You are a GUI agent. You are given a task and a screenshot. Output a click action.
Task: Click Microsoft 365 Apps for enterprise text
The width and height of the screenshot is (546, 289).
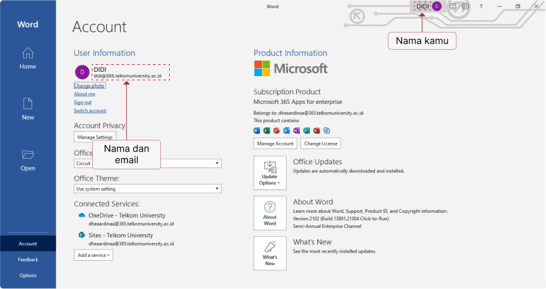point(298,102)
